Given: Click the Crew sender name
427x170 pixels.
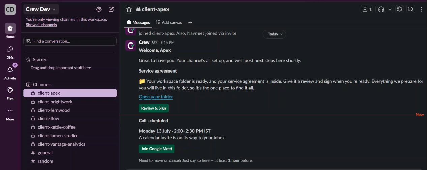Looking at the screenshot, I should tap(144, 42).
